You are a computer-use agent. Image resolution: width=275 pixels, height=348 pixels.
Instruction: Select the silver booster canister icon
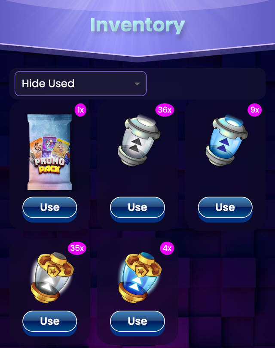[139, 140]
